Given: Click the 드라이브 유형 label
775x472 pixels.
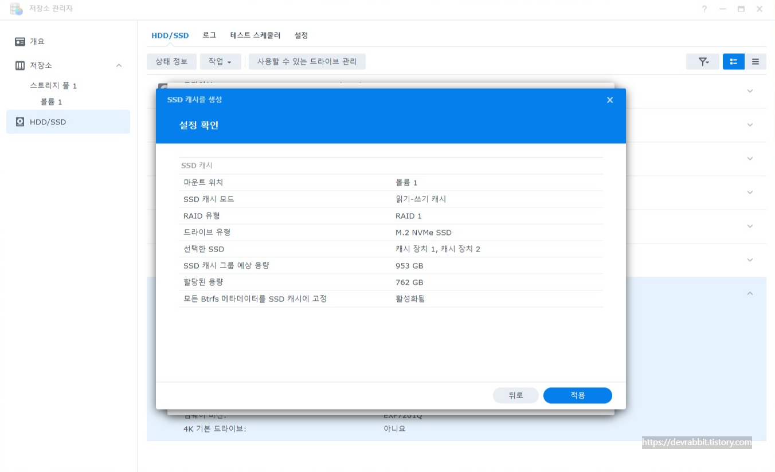Looking at the screenshot, I should 207,233.
